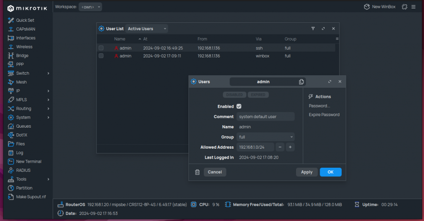Sort by the From column header
Image resolution: width=424 pixels, height=221 pixels.
[x=202, y=39]
